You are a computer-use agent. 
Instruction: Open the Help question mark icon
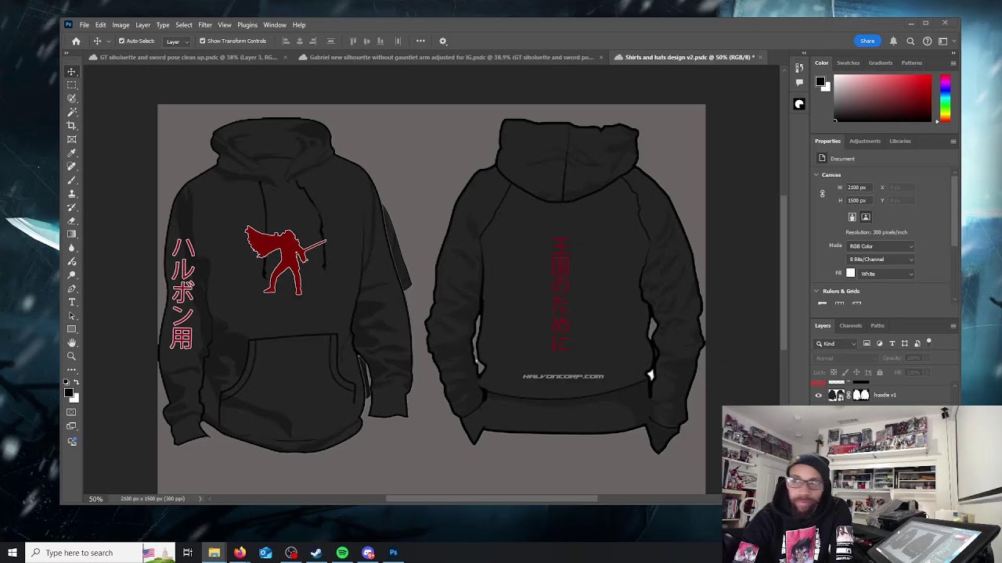927,41
